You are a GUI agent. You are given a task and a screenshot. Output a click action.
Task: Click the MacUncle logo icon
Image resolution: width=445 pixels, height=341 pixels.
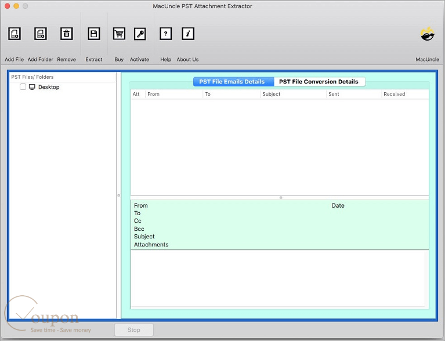pyautogui.click(x=428, y=34)
